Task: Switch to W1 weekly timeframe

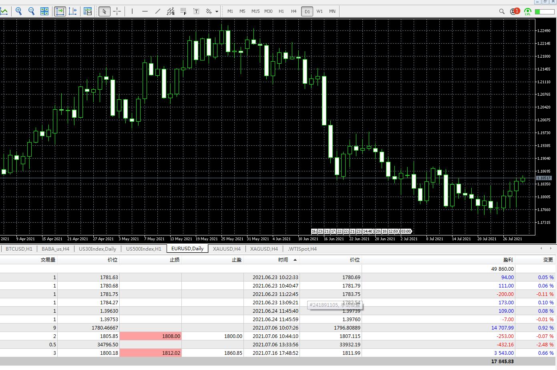Action: coord(320,11)
